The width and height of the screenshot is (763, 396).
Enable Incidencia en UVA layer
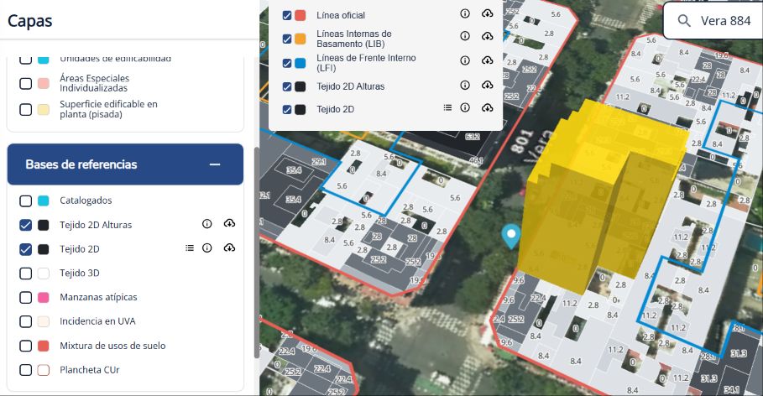pos(25,321)
